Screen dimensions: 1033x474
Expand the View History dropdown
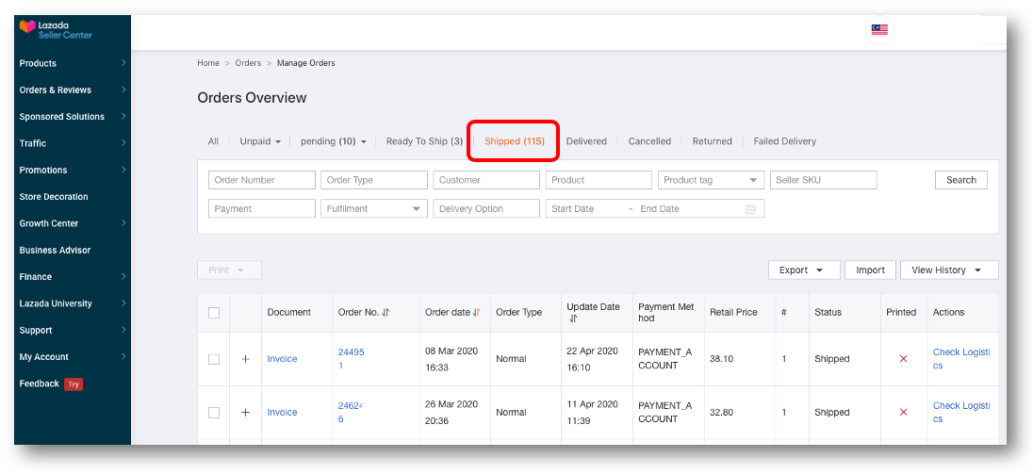click(x=948, y=270)
